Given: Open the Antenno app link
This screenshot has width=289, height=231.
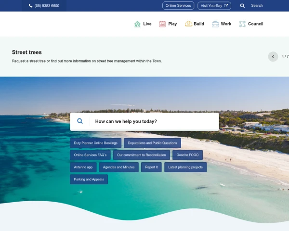Looking at the screenshot, I should pyautogui.click(x=83, y=167).
